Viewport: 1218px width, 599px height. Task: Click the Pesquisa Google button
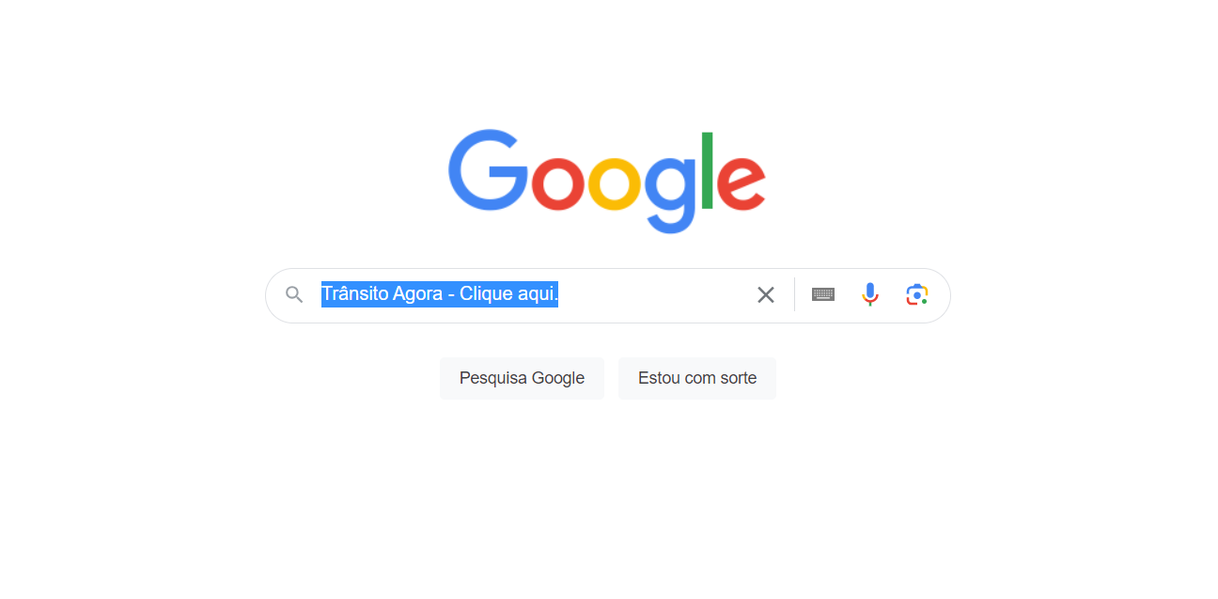(x=522, y=378)
